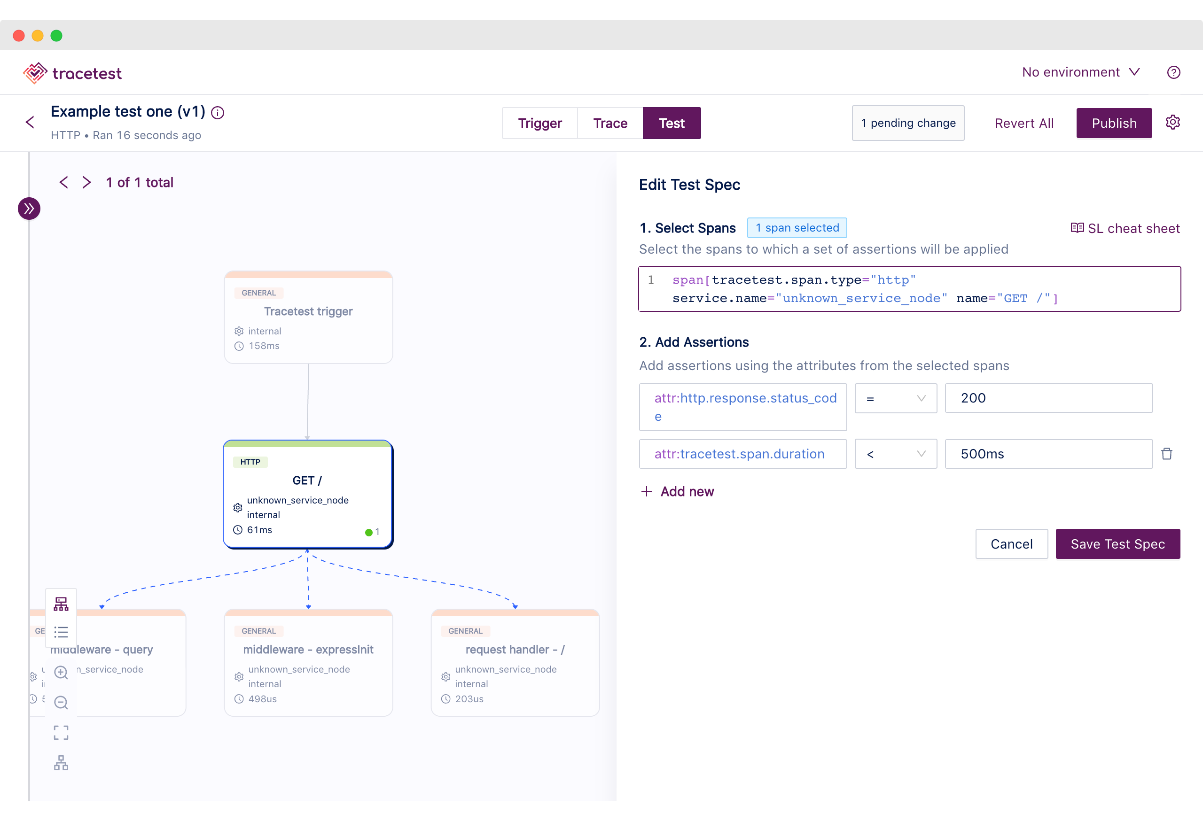
Task: Open the equals operator dropdown
Action: [x=896, y=398]
